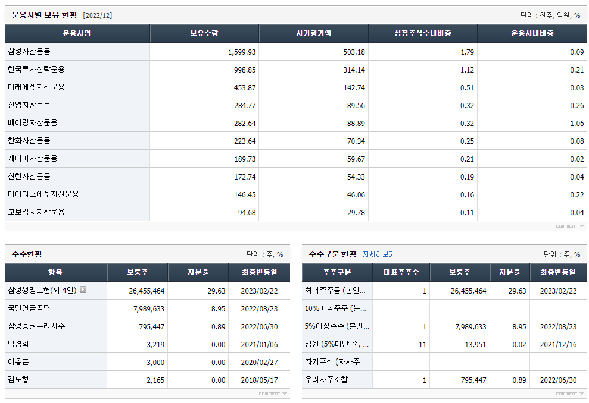Viewport: 589px width, 403px height.
Task: Click the 운용사명 column header
Action: click(x=77, y=33)
